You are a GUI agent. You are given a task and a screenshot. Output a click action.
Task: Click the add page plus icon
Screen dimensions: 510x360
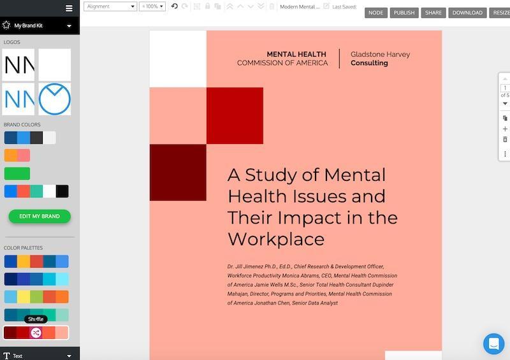(505, 129)
